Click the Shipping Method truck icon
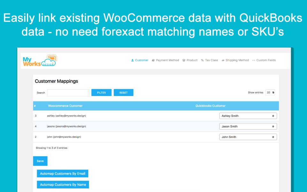The image size is (307, 192). tap(223, 60)
